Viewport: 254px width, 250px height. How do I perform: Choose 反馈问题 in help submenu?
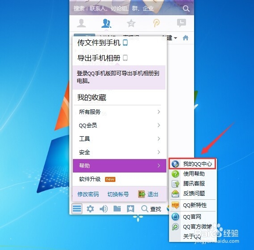point(192,194)
